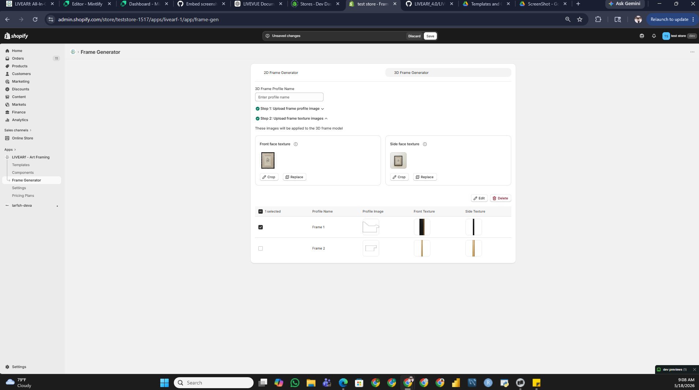Image resolution: width=699 pixels, height=390 pixels.
Task: Click the Save button in top bar
Action: point(430,36)
